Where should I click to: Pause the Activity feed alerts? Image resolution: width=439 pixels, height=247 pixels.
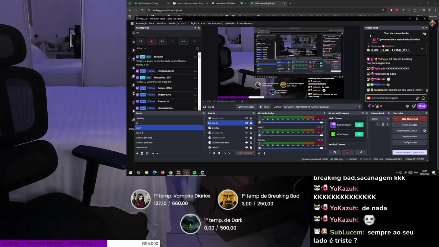140,41
